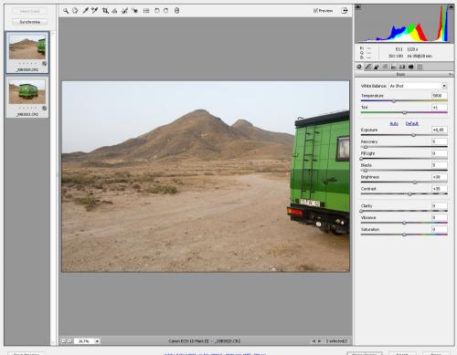457x355 pixels.
Task: Mark image for deletion with trash icon
Action: (176, 11)
